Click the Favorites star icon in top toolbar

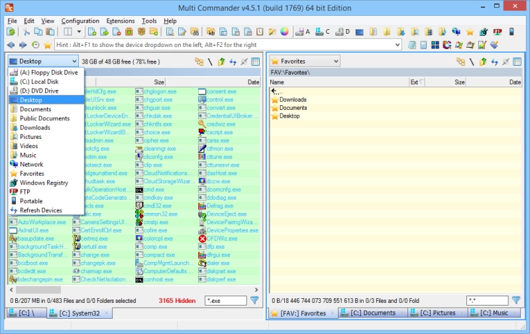point(470,32)
